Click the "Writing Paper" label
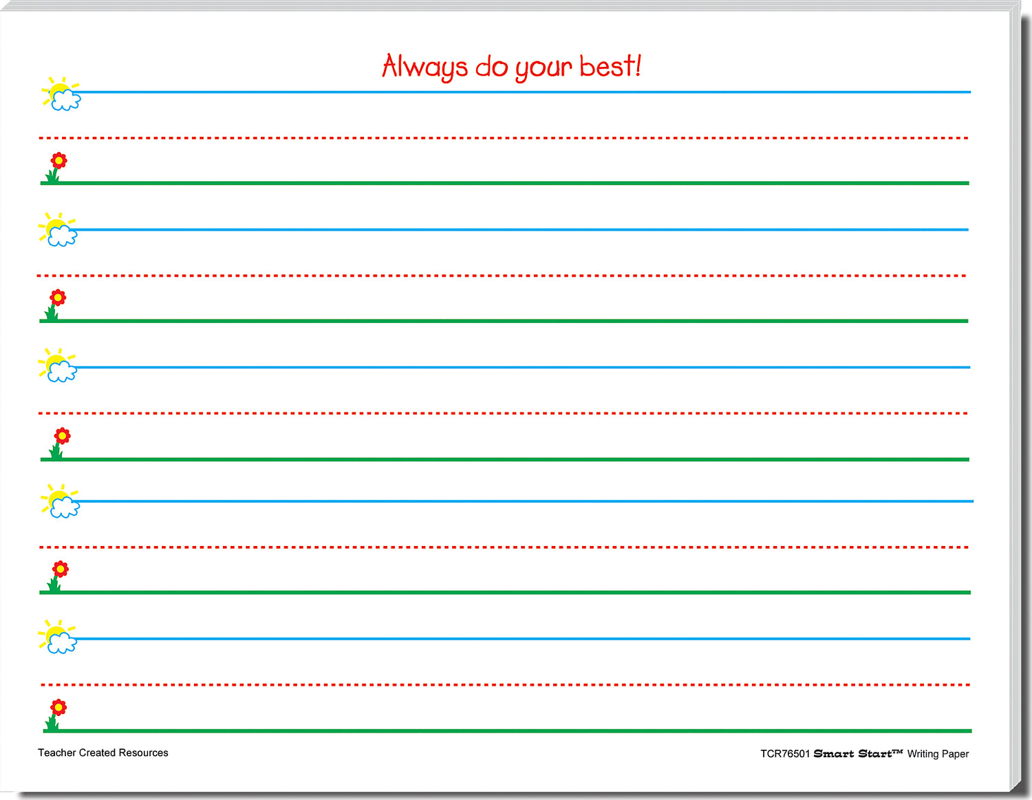This screenshot has width=1032, height=800. click(938, 754)
